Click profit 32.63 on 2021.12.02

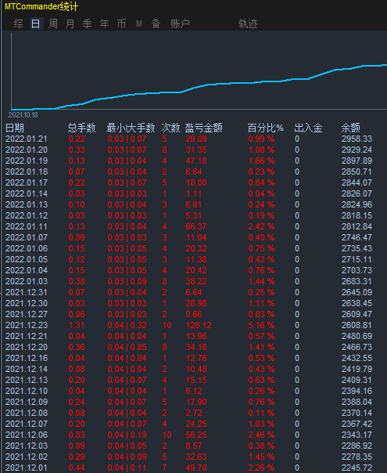click(x=196, y=457)
